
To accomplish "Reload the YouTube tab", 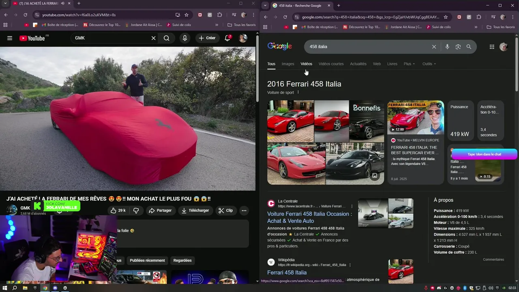I will click(25, 15).
